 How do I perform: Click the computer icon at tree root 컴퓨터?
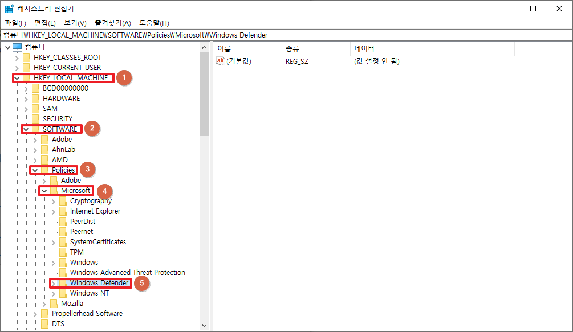17,47
